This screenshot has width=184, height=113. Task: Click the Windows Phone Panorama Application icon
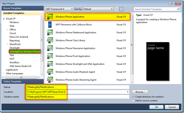pyautogui.click(x=50, y=48)
